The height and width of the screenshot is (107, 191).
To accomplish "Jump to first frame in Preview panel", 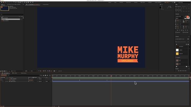I will tap(178, 71).
